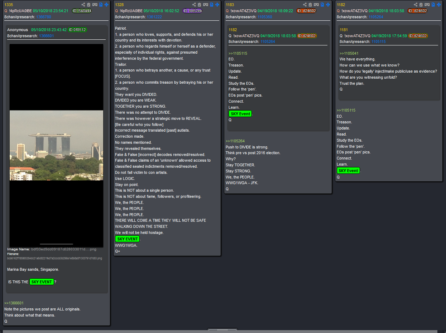Click post number 1335
Image resolution: width=446 pixels, height=333 pixels.
tap(9, 5)
